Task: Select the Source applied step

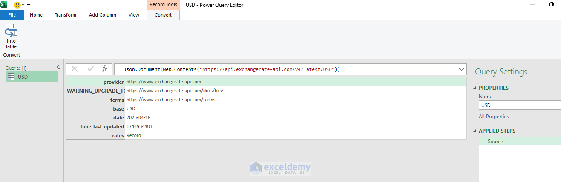Action: [x=495, y=142]
